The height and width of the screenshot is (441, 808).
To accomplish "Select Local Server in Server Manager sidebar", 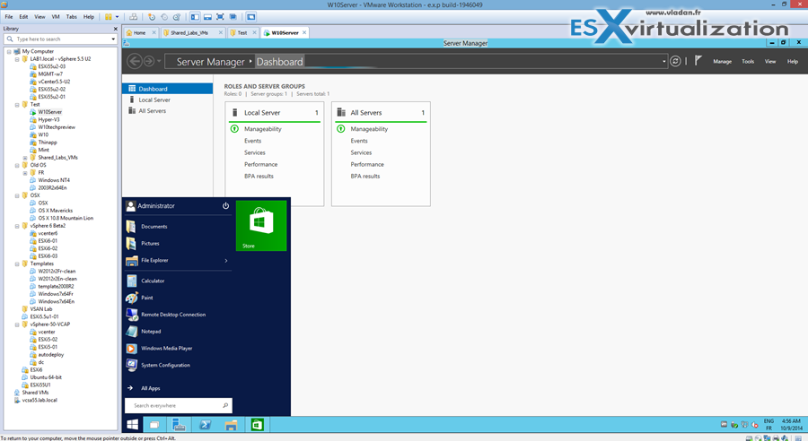I will [x=168, y=99].
